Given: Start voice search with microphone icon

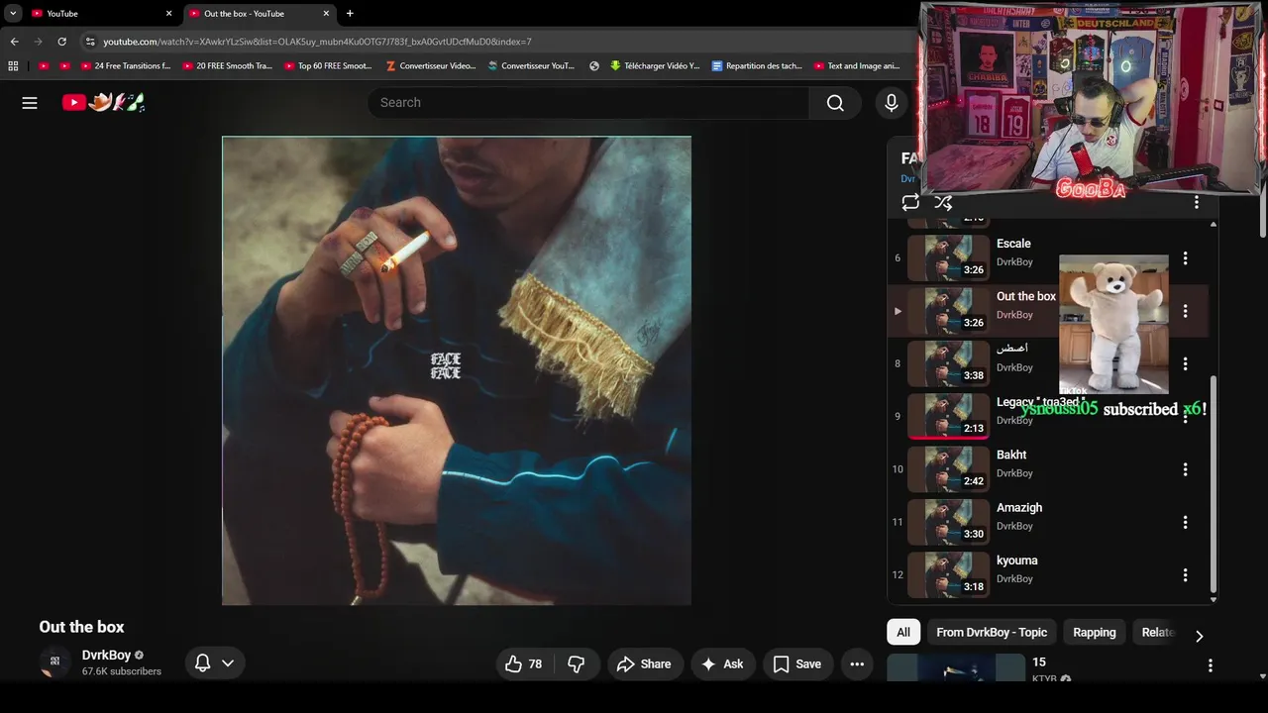Looking at the screenshot, I should [892, 103].
